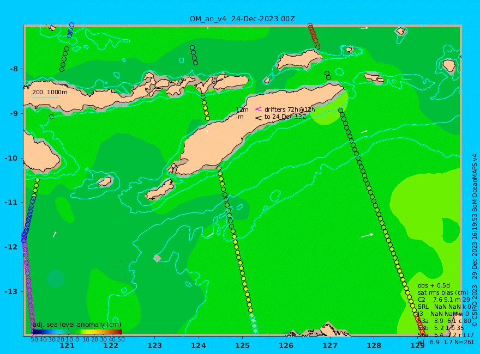
Task: Click the 'obs + 0.5d' statistics header
Action: (x=434, y=285)
